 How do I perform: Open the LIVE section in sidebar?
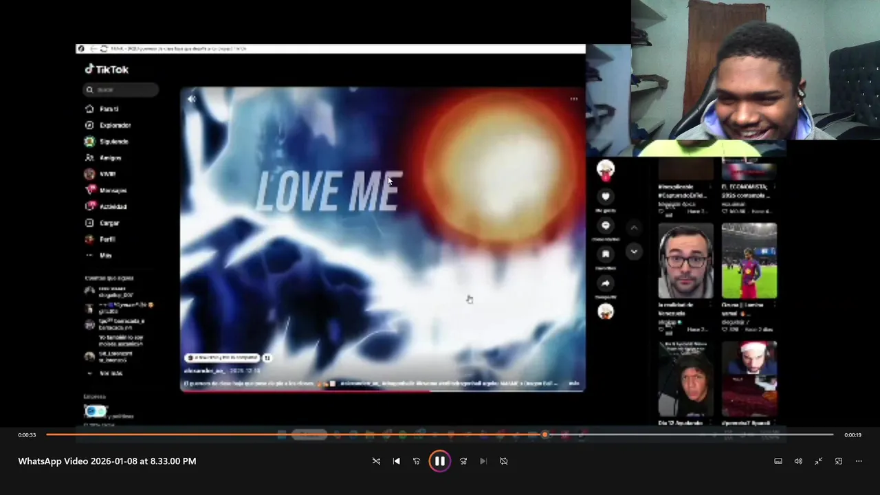coord(100,174)
